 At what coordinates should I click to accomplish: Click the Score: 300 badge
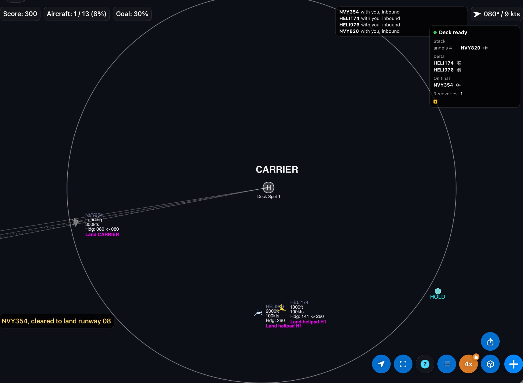pyautogui.click(x=20, y=14)
